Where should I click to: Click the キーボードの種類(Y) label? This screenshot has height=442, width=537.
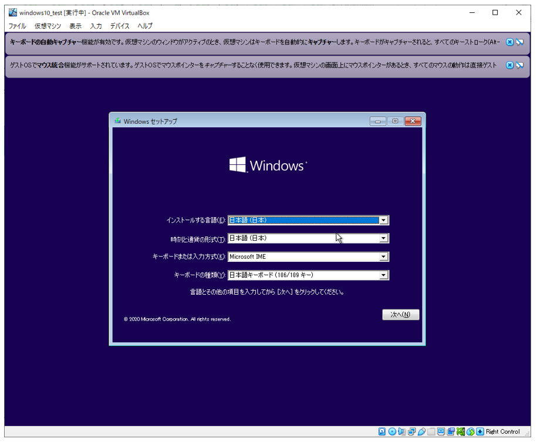point(200,275)
